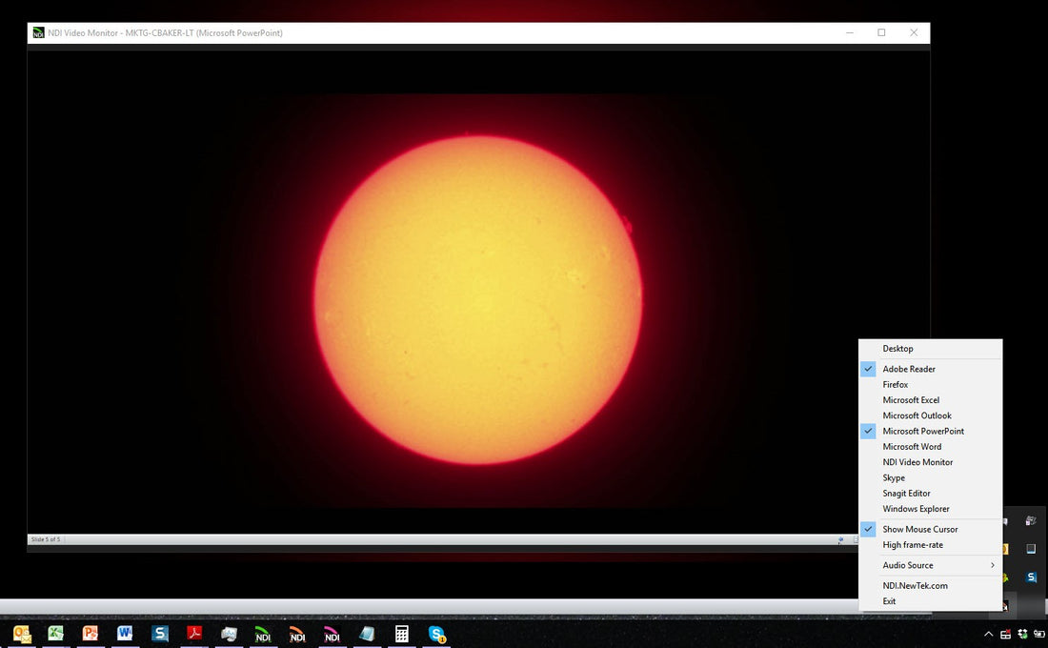
Task: Launch Adobe Reader from the taskbar
Action: point(194,634)
